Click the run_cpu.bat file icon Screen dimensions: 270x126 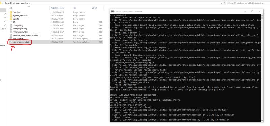(11, 39)
